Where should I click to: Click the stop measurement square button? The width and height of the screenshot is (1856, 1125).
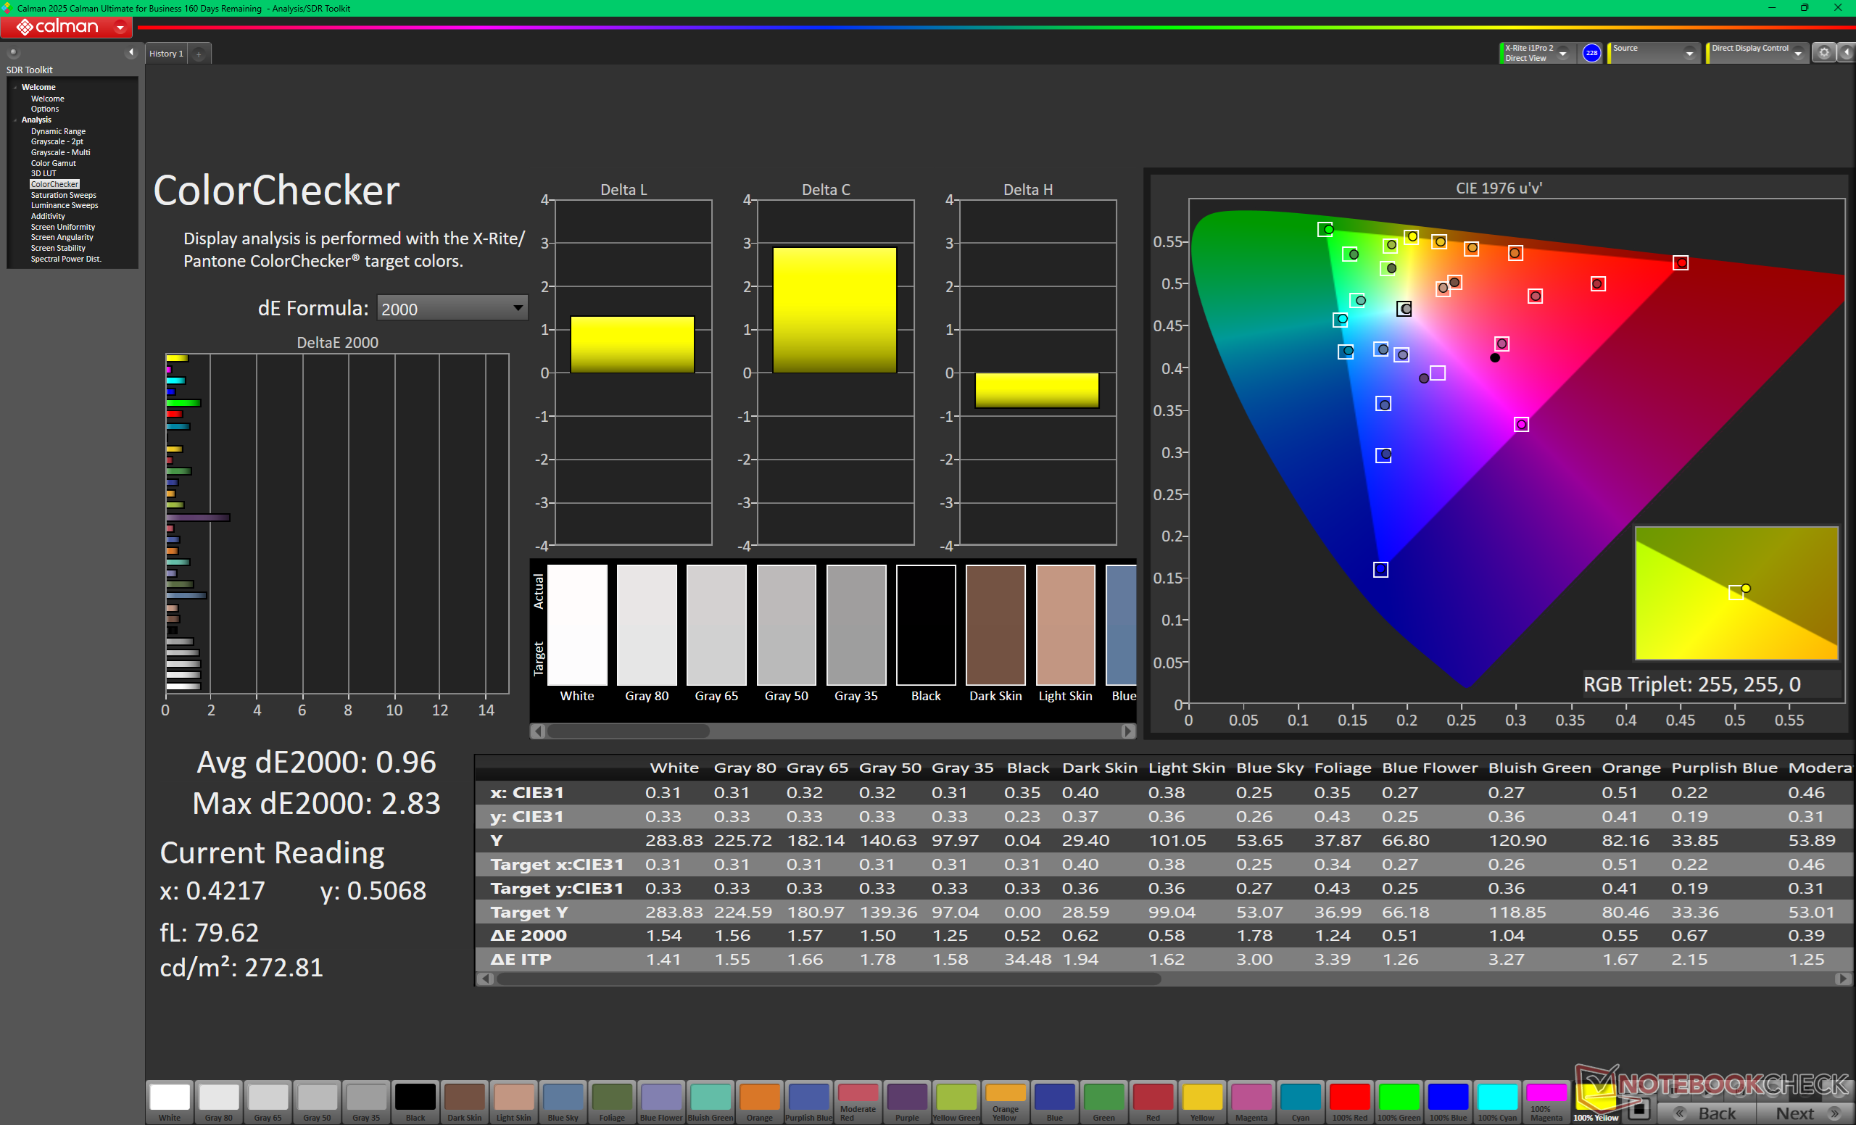1638,1109
